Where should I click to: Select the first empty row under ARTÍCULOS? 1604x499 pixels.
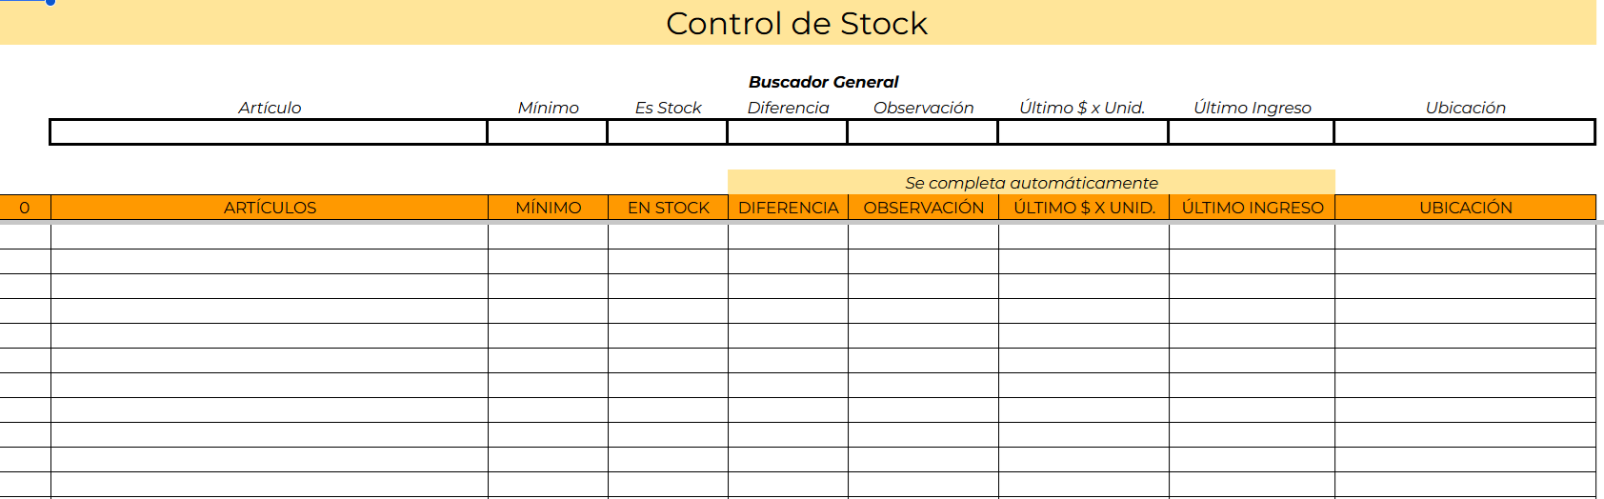pos(270,236)
